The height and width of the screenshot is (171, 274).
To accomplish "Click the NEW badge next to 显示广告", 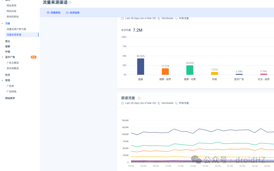I will click(x=33, y=57).
